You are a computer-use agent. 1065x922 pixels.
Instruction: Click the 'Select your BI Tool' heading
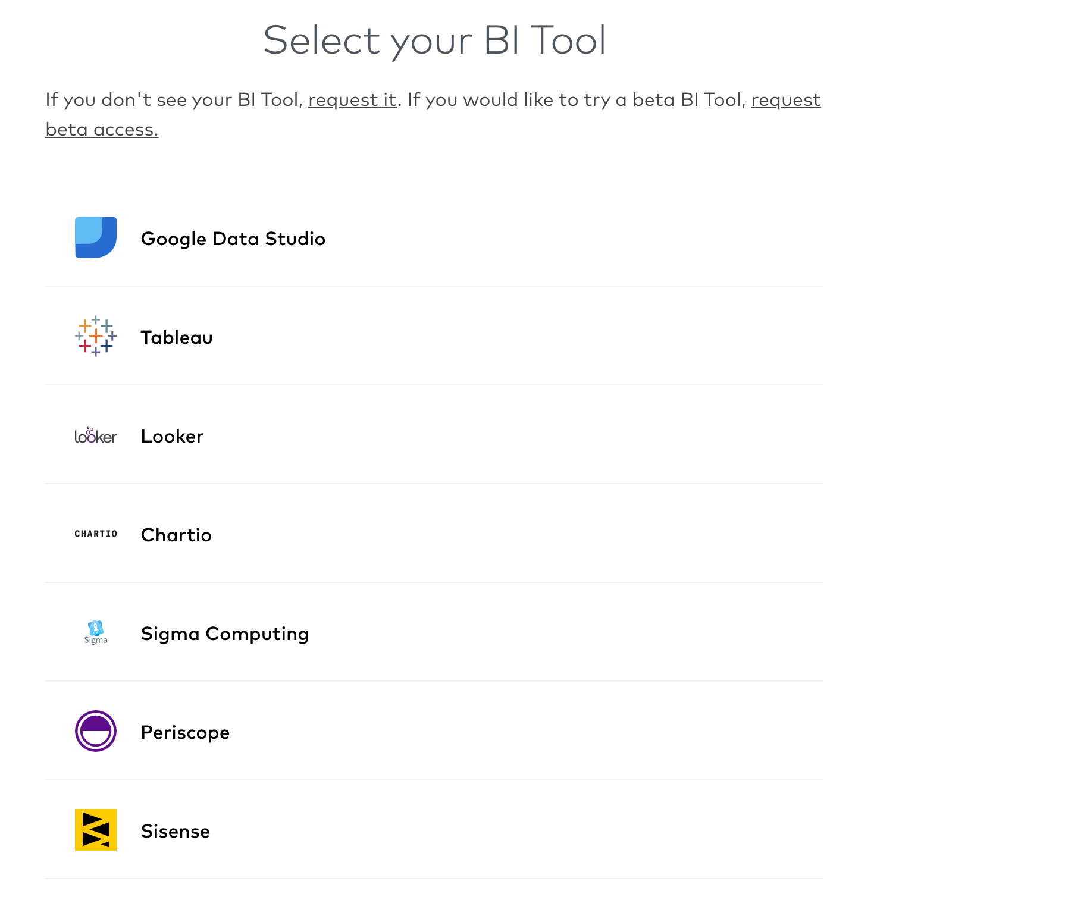point(435,40)
